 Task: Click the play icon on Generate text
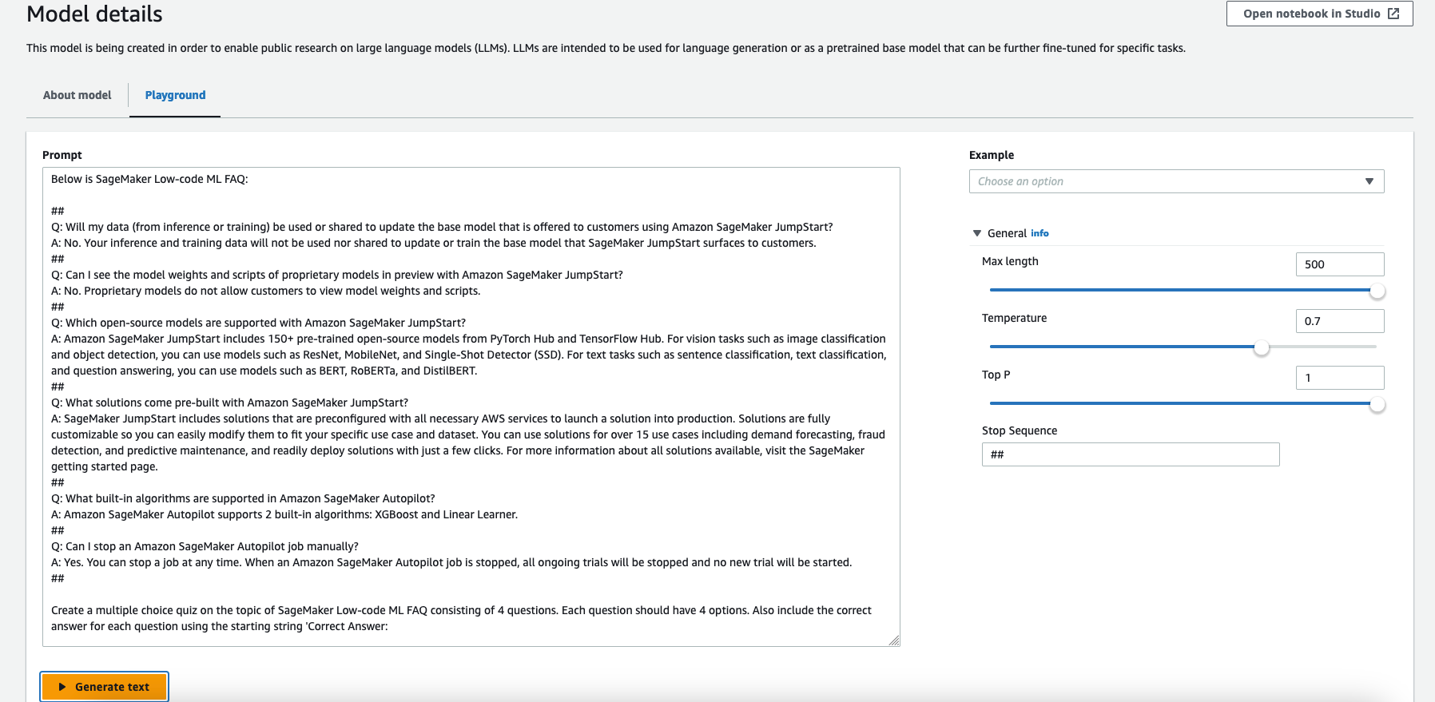point(62,687)
